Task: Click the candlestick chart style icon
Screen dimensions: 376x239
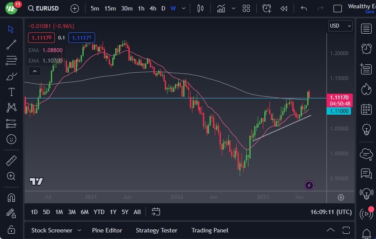Action: pyautogui.click(x=200, y=8)
